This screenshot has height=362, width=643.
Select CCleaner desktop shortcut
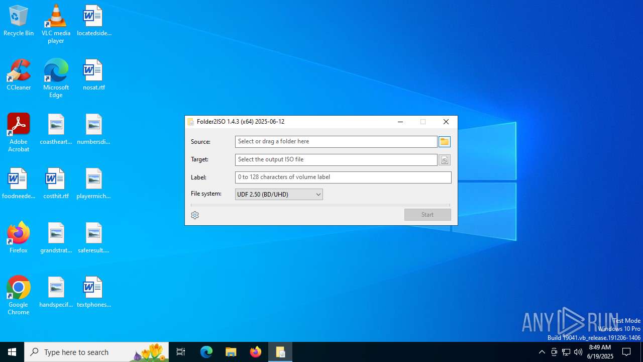(x=19, y=75)
